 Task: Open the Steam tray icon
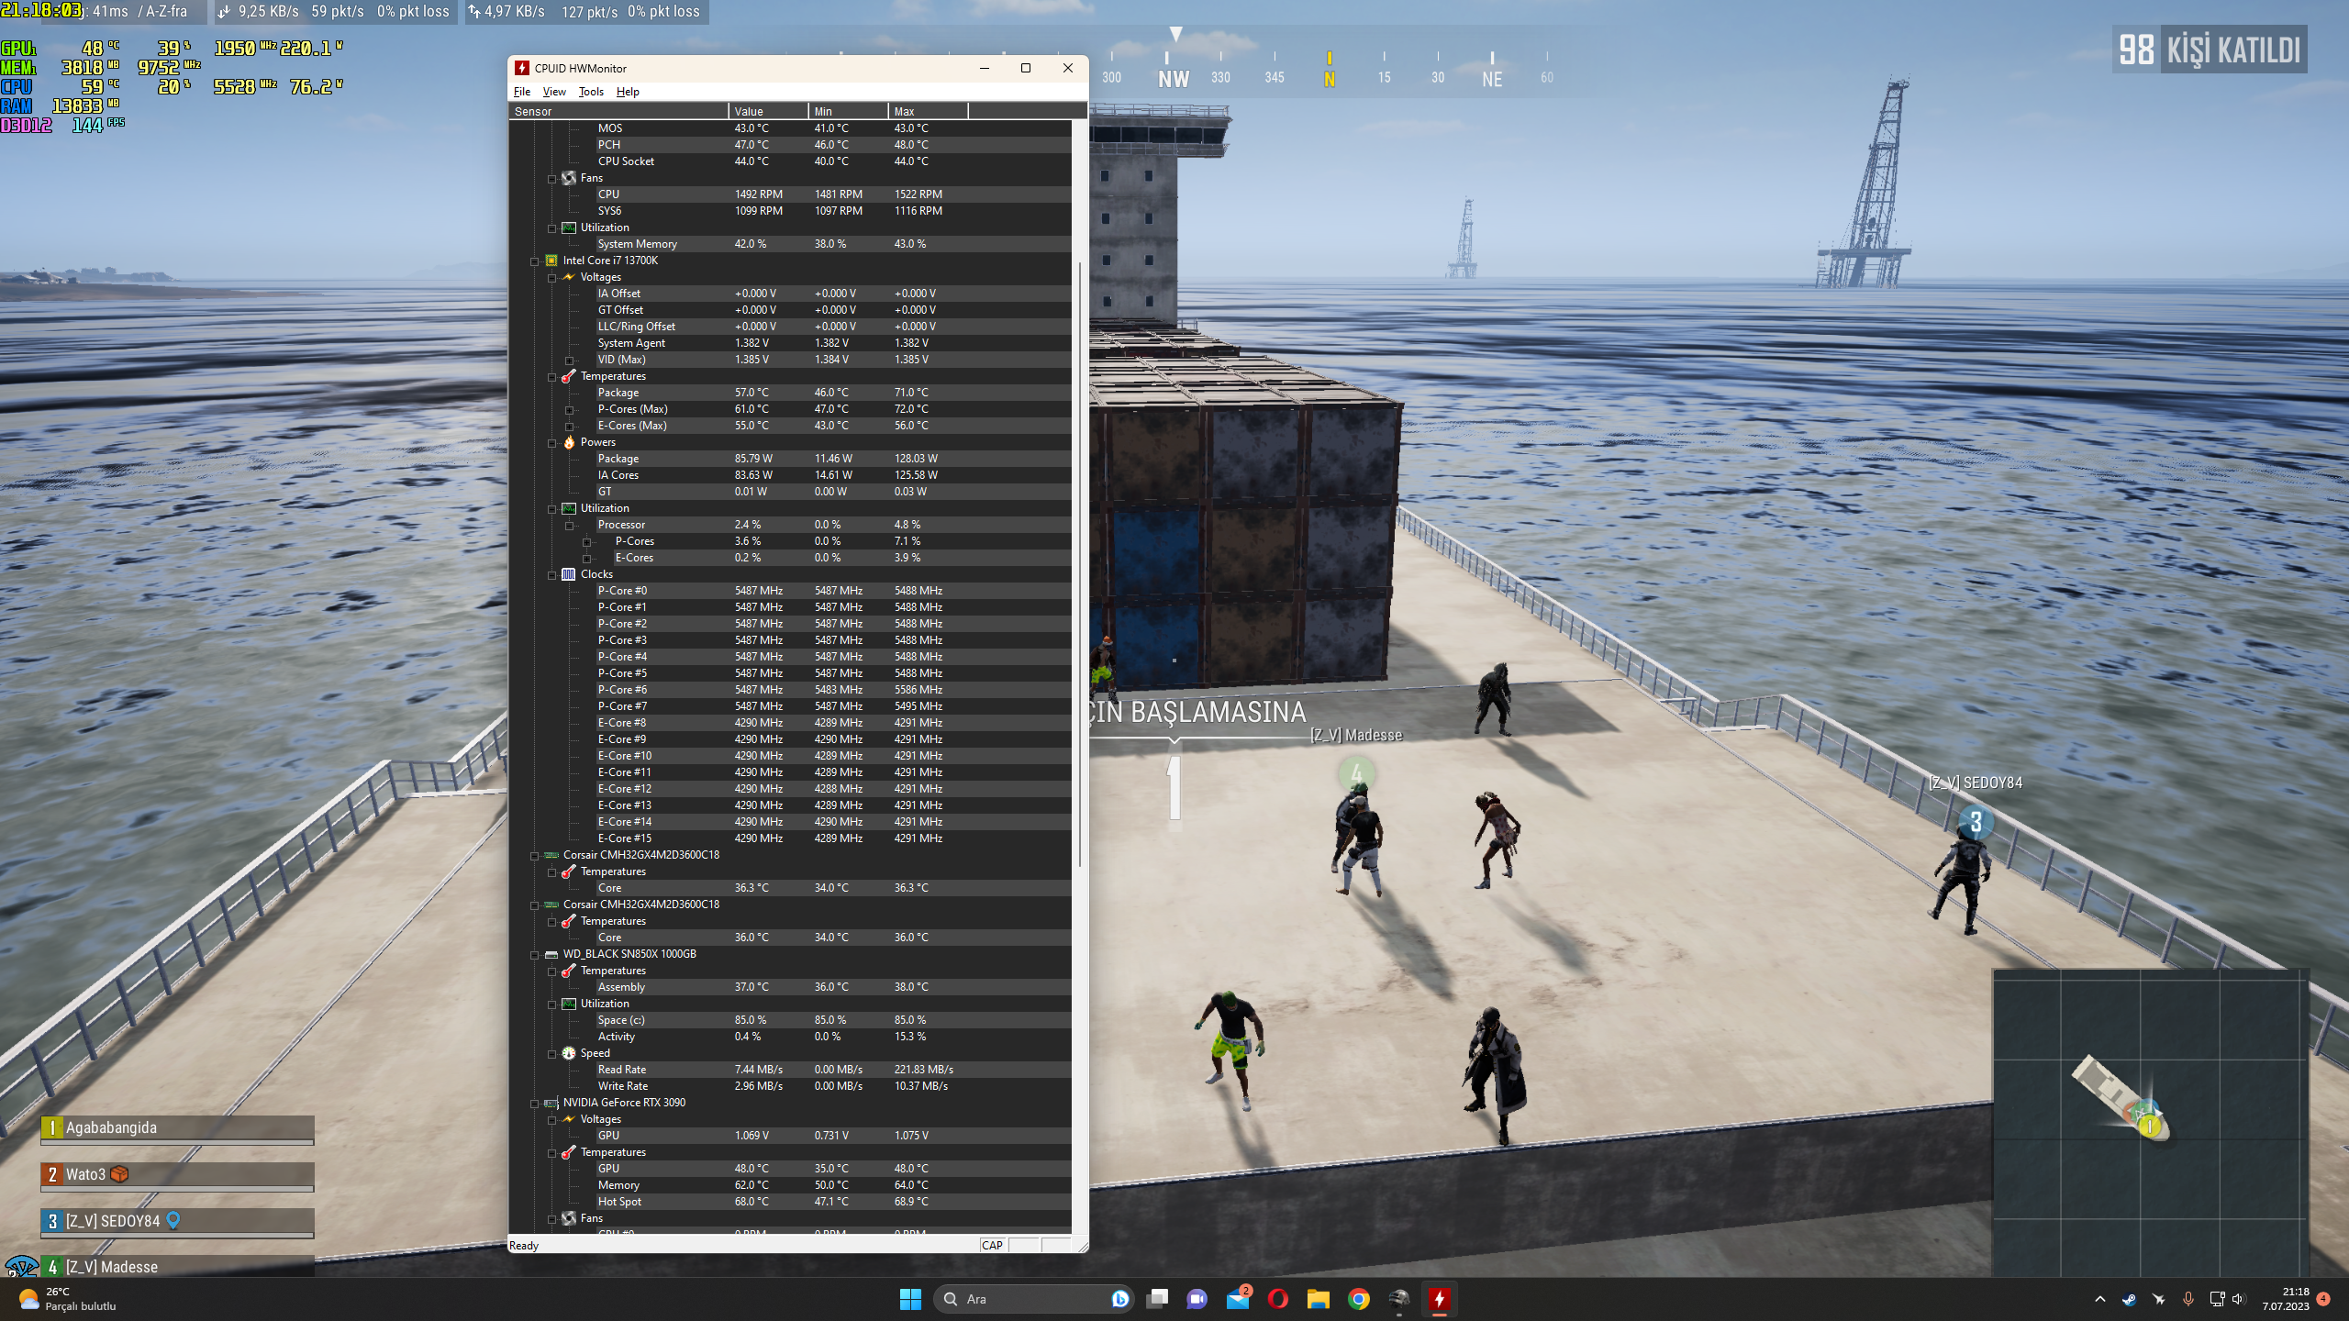pos(2130,1299)
